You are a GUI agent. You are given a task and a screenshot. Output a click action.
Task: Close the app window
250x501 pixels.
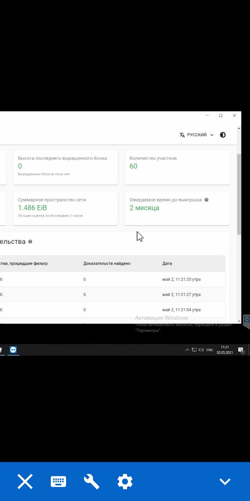pyautogui.click(x=234, y=115)
